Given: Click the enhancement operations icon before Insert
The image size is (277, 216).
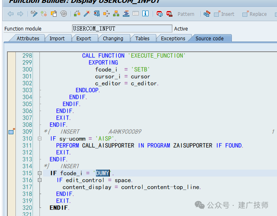Looking at the screenshot, I should [x=207, y=13].
